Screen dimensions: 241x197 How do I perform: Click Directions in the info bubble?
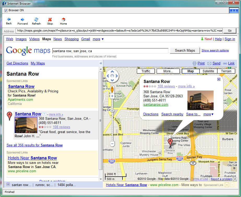151,114
